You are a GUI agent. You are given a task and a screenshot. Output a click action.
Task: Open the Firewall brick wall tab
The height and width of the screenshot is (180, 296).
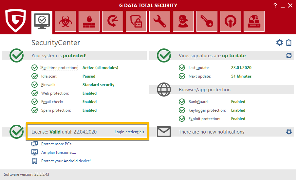pos(89,21)
